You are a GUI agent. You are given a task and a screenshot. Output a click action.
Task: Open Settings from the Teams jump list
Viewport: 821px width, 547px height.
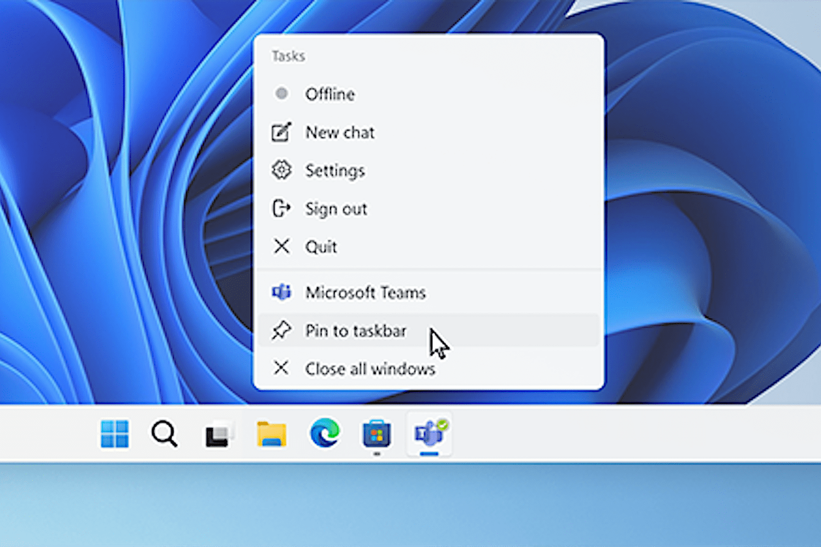[x=334, y=171]
